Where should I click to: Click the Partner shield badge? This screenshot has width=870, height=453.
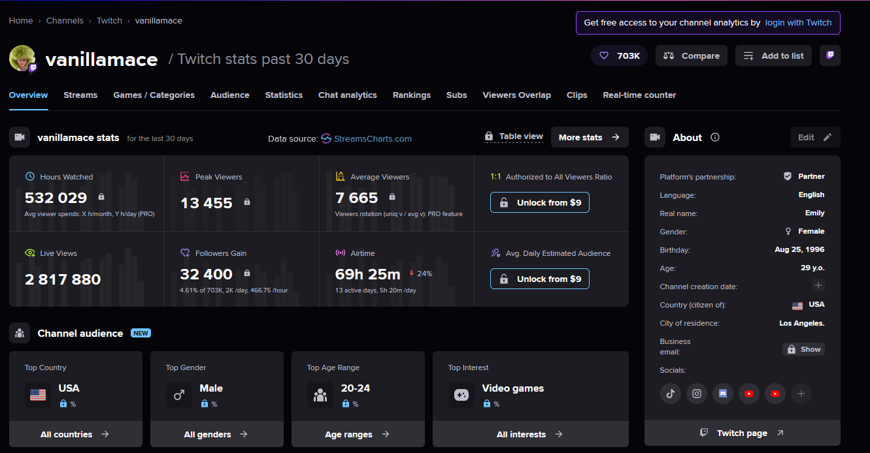788,176
